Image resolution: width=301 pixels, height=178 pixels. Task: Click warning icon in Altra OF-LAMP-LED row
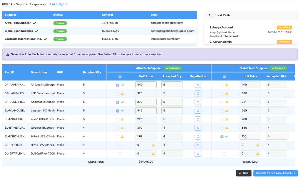pyautogui.click(x=122, y=94)
